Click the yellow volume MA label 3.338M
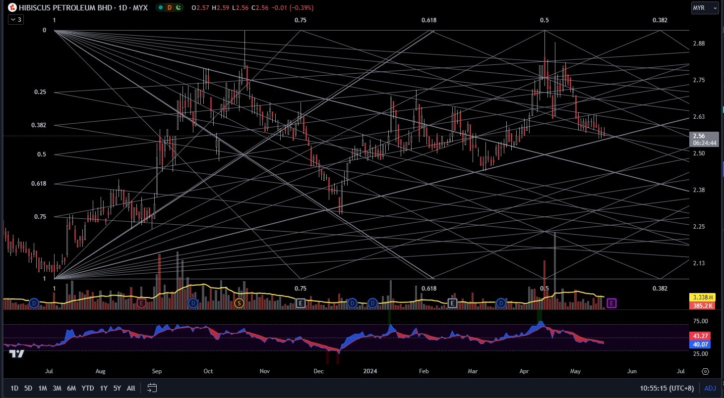 pos(702,297)
